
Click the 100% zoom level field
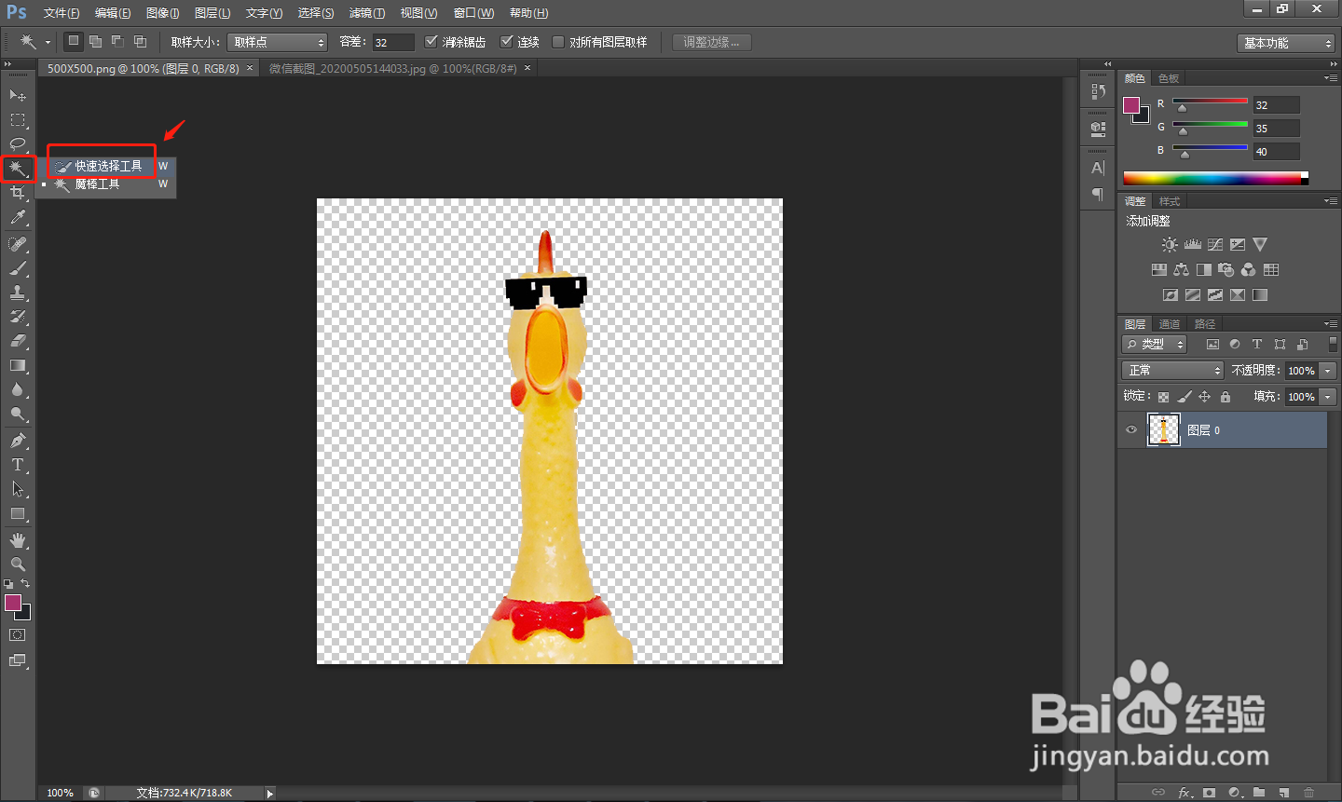(61, 793)
